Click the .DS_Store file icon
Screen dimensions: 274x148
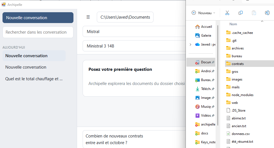click(x=228, y=110)
